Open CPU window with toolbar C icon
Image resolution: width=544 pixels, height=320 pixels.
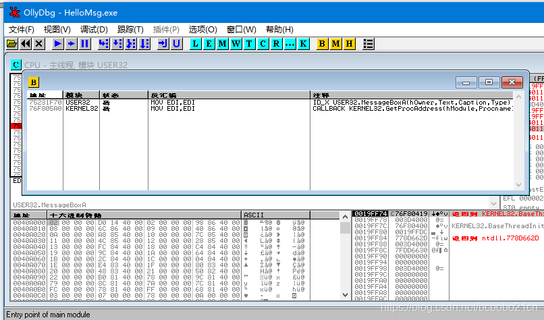click(263, 44)
